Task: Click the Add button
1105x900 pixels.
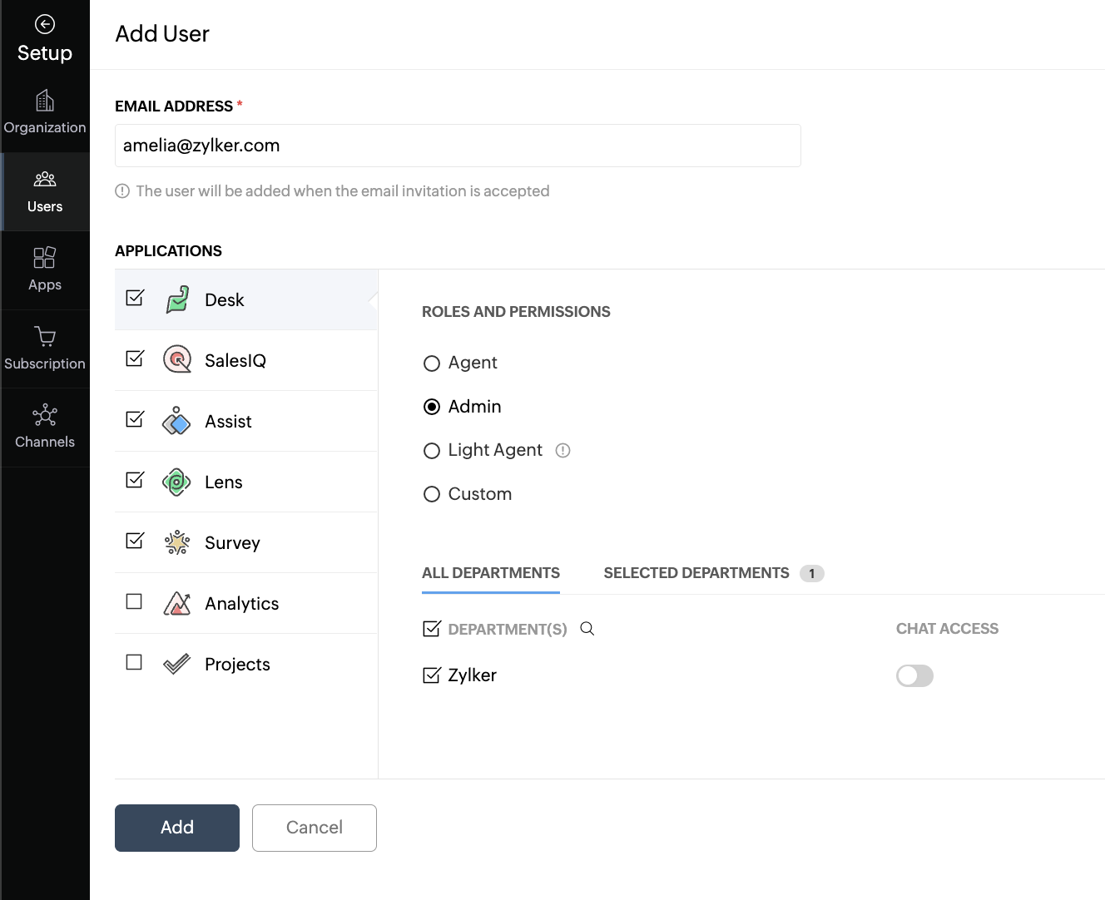Action: click(177, 828)
